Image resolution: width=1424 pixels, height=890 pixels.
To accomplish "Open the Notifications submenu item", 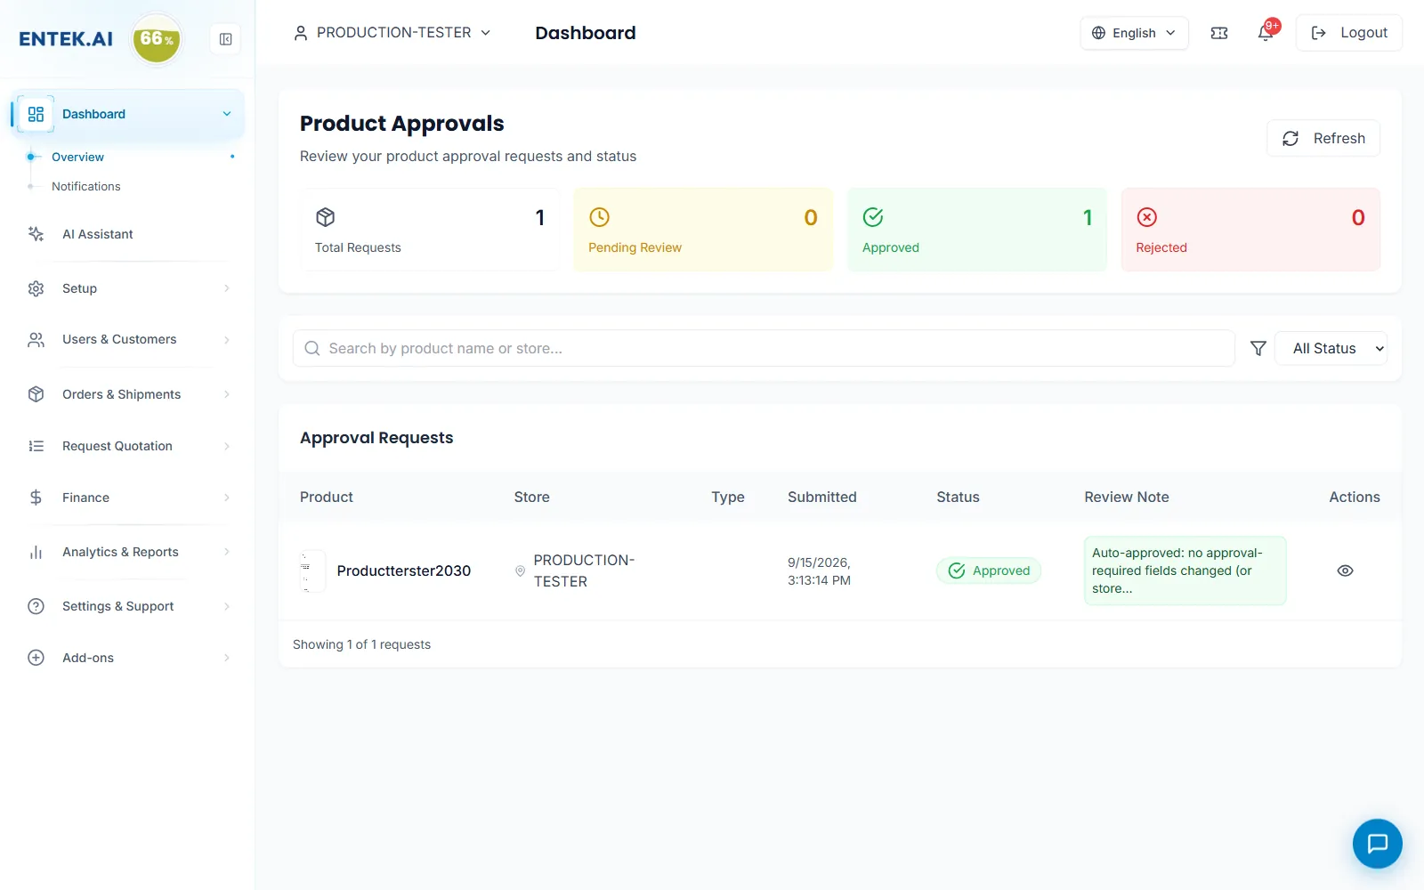I will pyautogui.click(x=85, y=186).
